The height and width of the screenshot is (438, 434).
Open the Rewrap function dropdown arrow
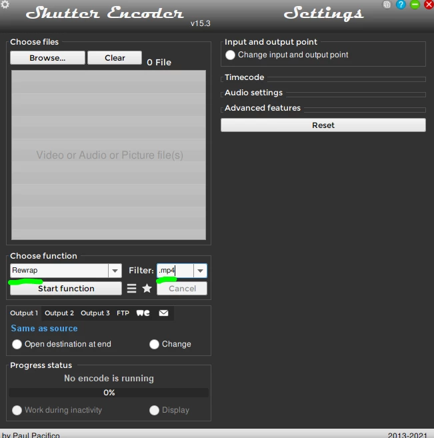[115, 271]
